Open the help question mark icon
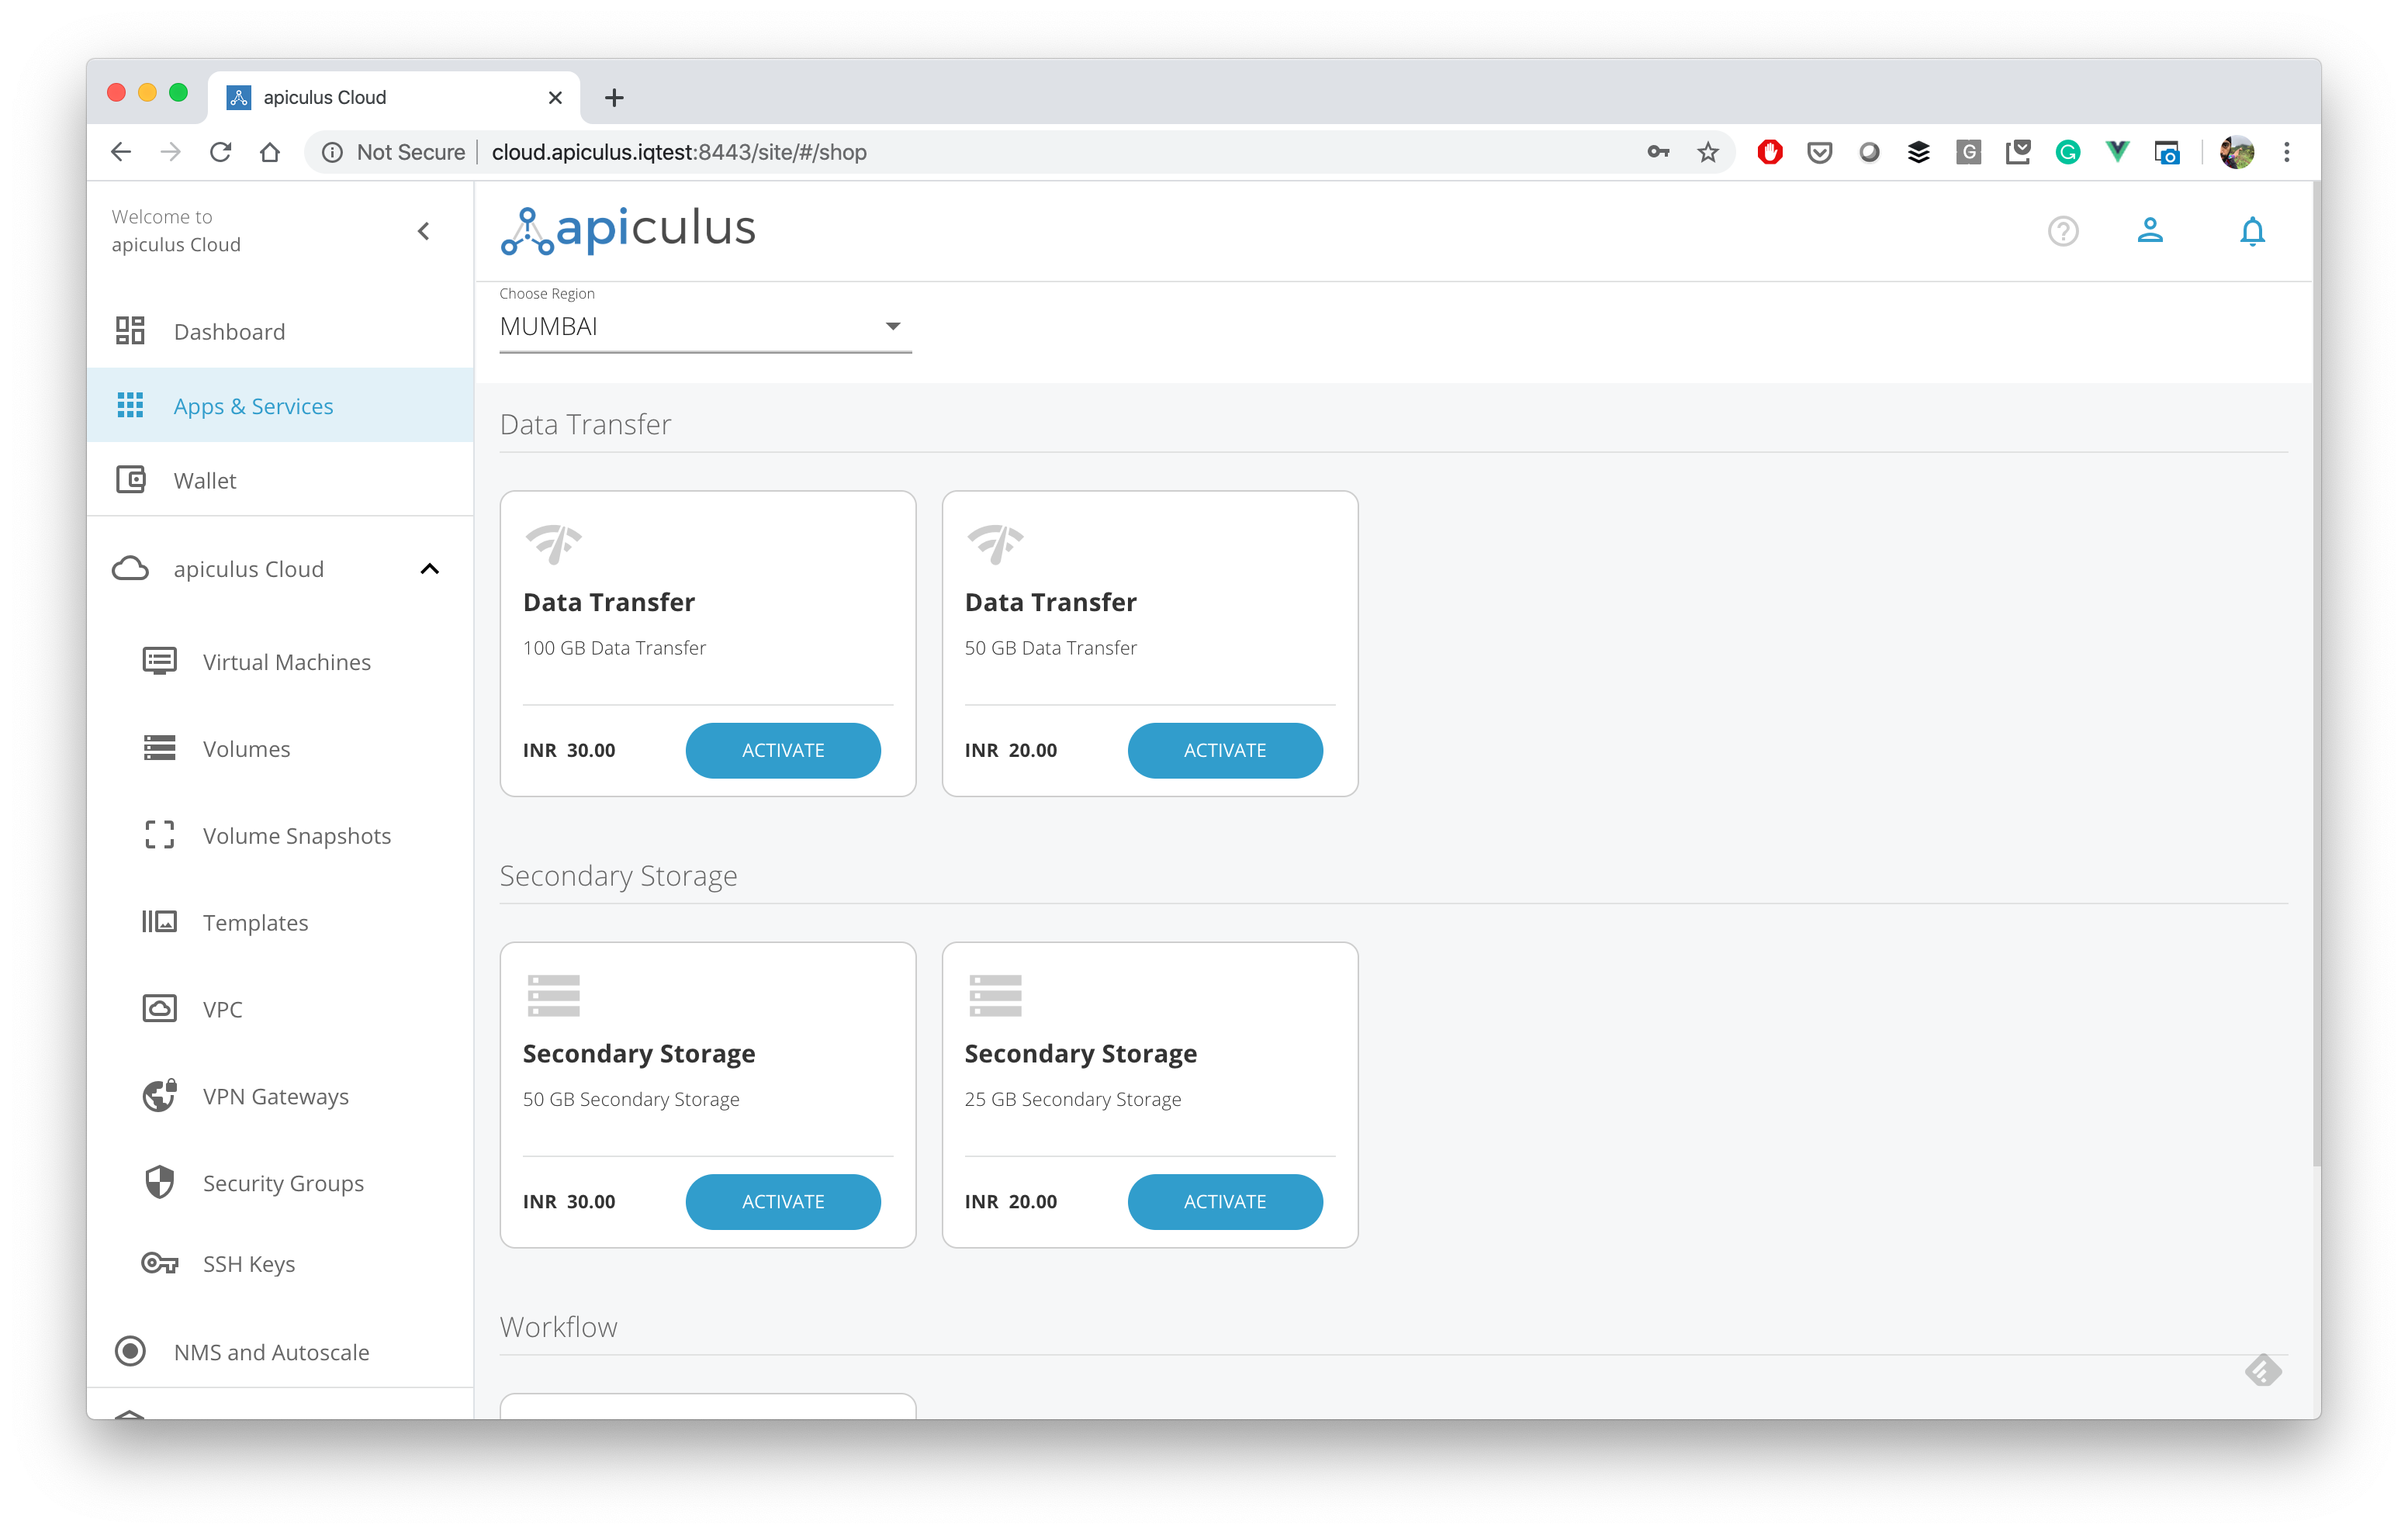 [x=2062, y=231]
